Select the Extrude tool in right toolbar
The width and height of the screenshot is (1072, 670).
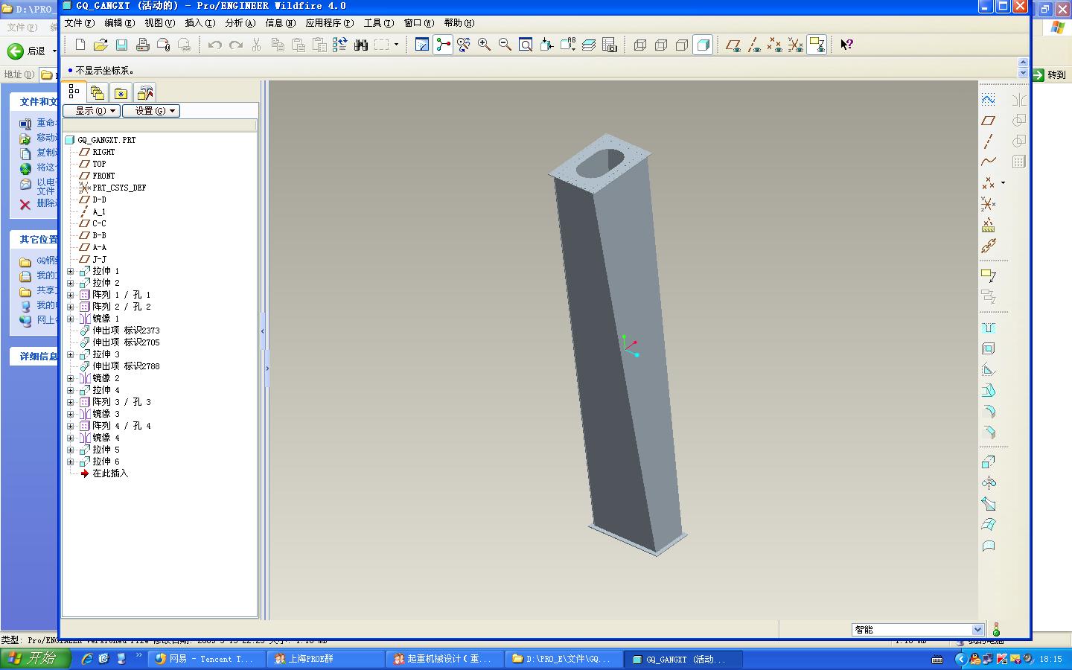(x=989, y=462)
